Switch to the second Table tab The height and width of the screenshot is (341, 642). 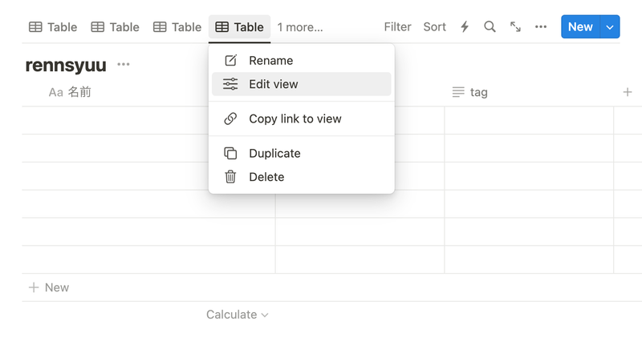[115, 27]
